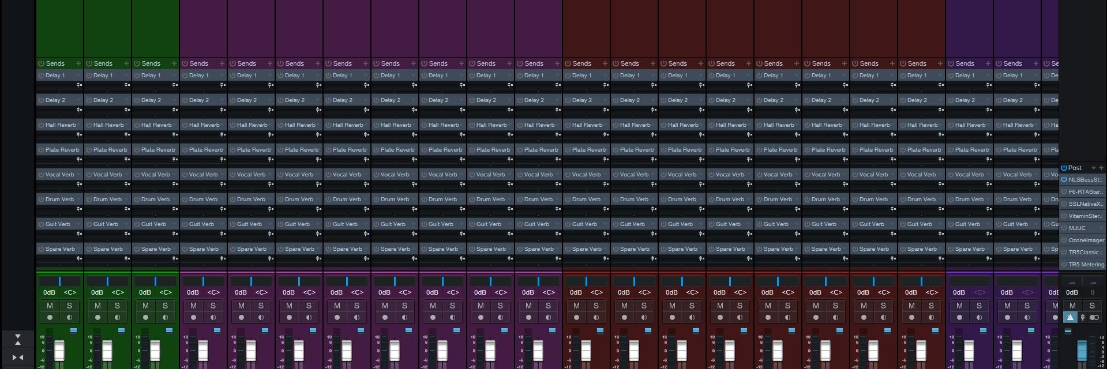The image size is (1107, 369).
Task: Activate the Delay 1 send on leftmost green channel
Action: (41, 76)
